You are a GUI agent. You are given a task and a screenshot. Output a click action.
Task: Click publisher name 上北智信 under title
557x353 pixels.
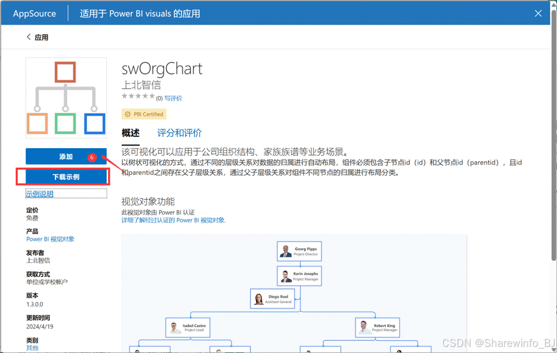point(141,85)
